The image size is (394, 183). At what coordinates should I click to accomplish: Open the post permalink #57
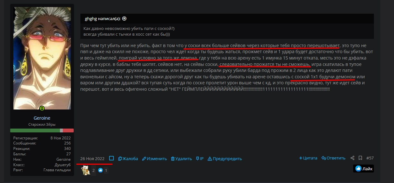370,158
